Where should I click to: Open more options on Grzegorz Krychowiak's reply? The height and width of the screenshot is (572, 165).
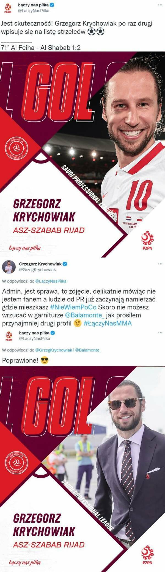[x=160, y=264]
